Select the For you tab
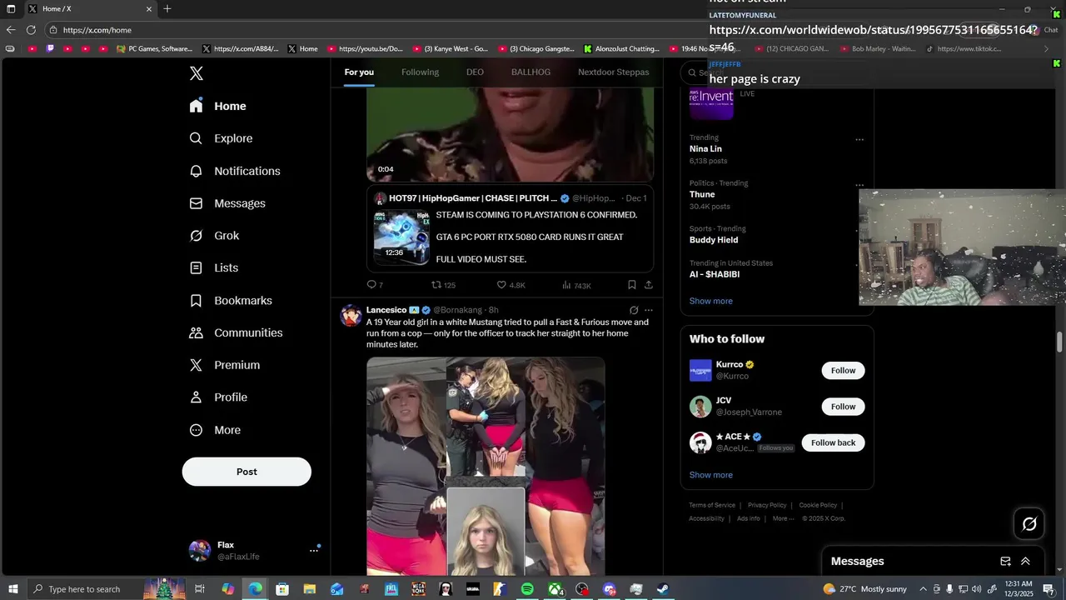Image resolution: width=1066 pixels, height=600 pixels. click(359, 72)
